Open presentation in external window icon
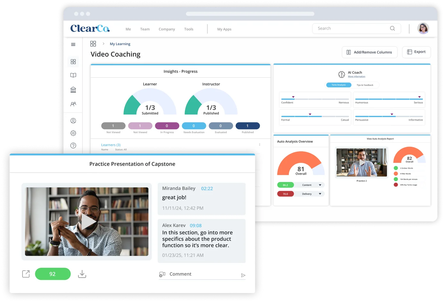The width and height of the screenshot is (444, 302). point(26,274)
